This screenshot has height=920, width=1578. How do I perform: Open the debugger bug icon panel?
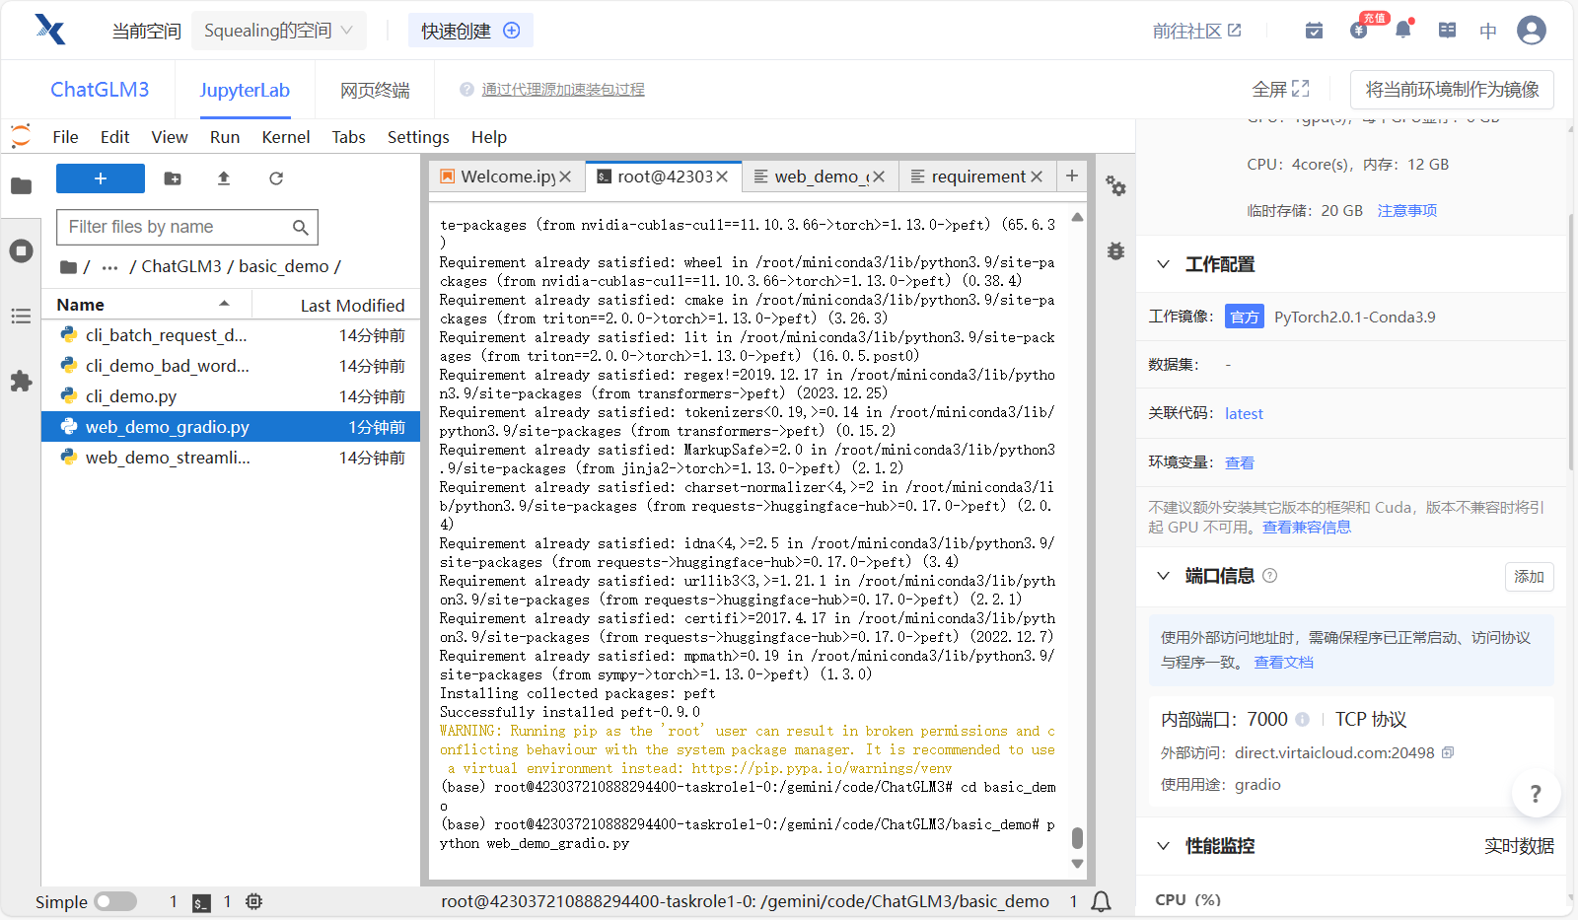click(x=1115, y=251)
